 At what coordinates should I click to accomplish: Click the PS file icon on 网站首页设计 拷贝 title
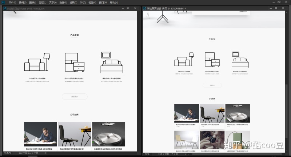(144, 8)
